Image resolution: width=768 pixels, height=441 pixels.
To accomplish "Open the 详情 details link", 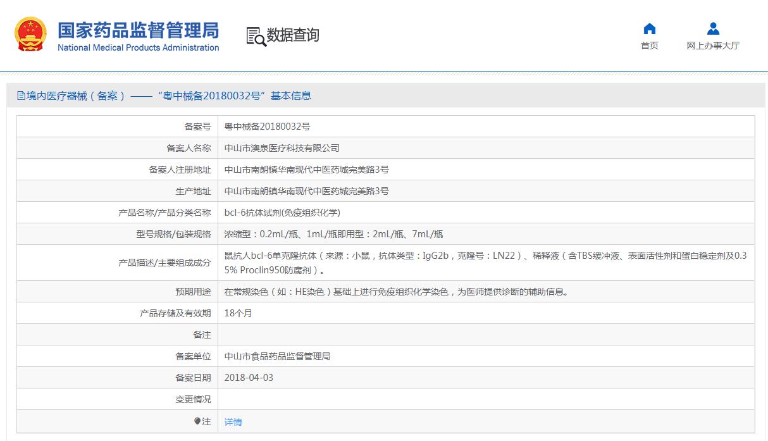I will click(x=233, y=422).
